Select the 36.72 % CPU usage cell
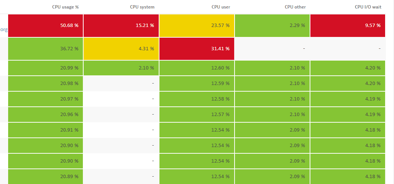The image size is (394, 184). click(46, 48)
